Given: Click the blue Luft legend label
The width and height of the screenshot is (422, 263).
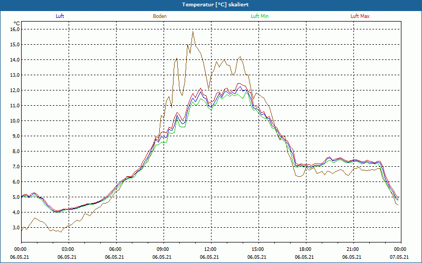Looking at the screenshot, I should point(60,16).
